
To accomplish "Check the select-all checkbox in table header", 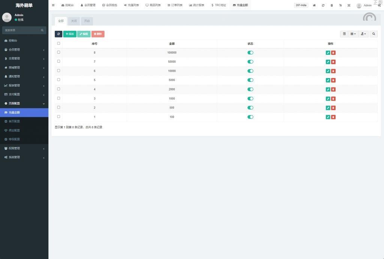I will 58,44.
